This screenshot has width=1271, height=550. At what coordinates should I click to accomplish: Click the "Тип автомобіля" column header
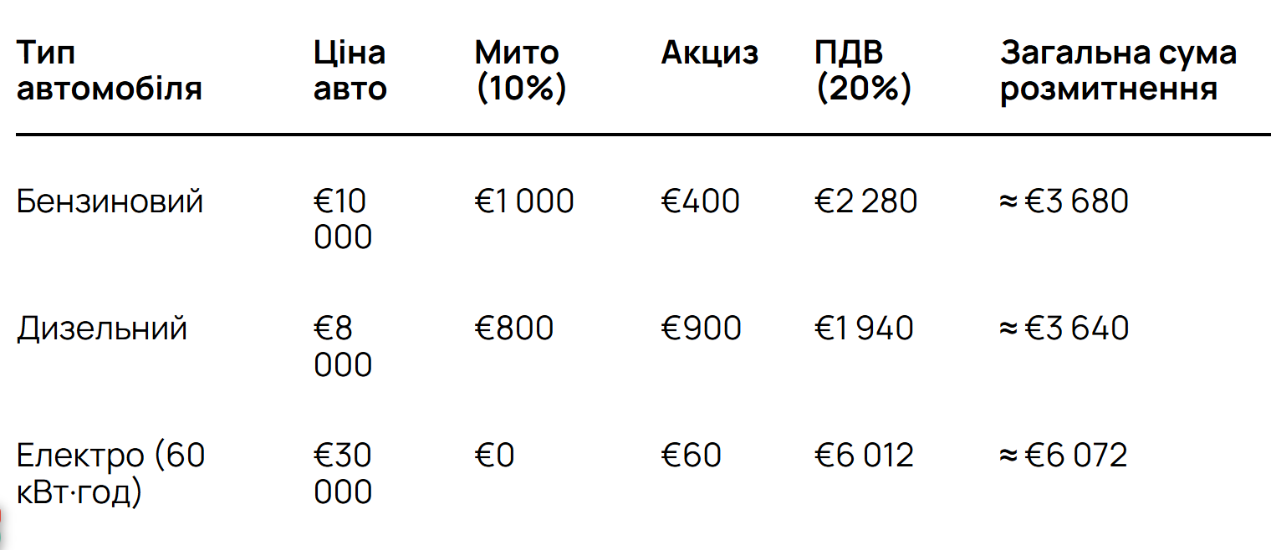point(109,70)
